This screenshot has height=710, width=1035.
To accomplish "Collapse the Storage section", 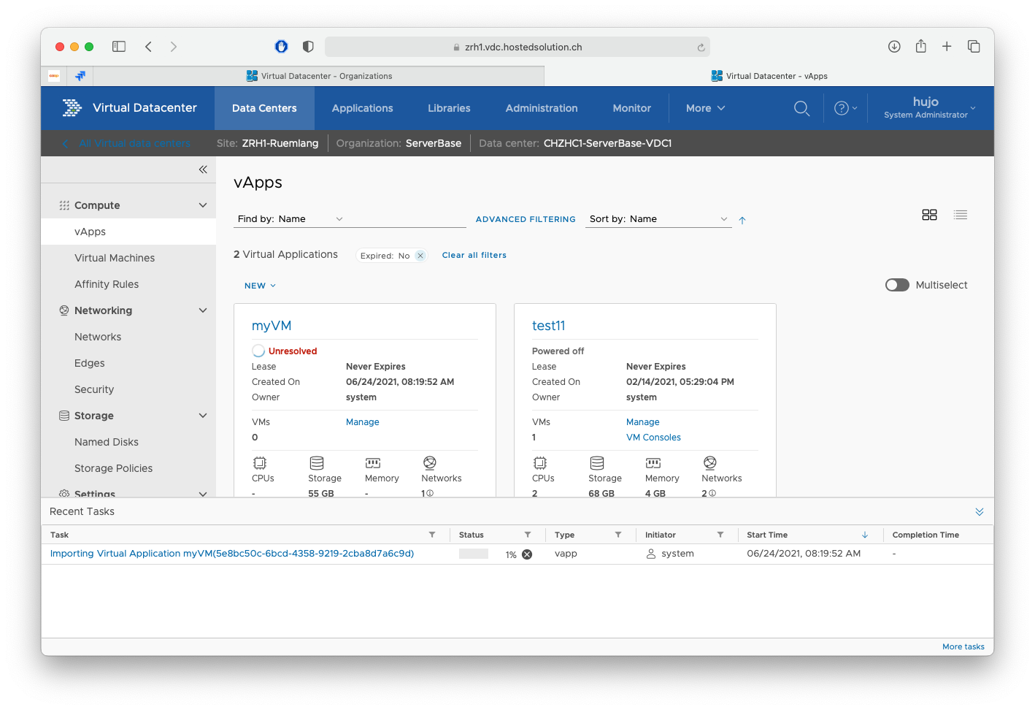I will [203, 416].
